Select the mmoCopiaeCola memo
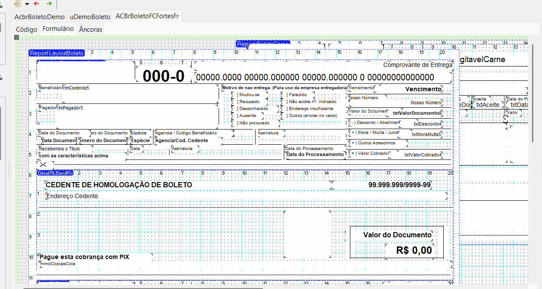 (x=58, y=264)
